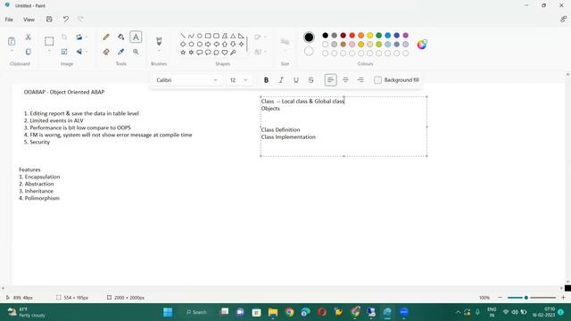This screenshot has width=571, height=321.
Task: Pick the Oval shape
Action: [x=200, y=36]
